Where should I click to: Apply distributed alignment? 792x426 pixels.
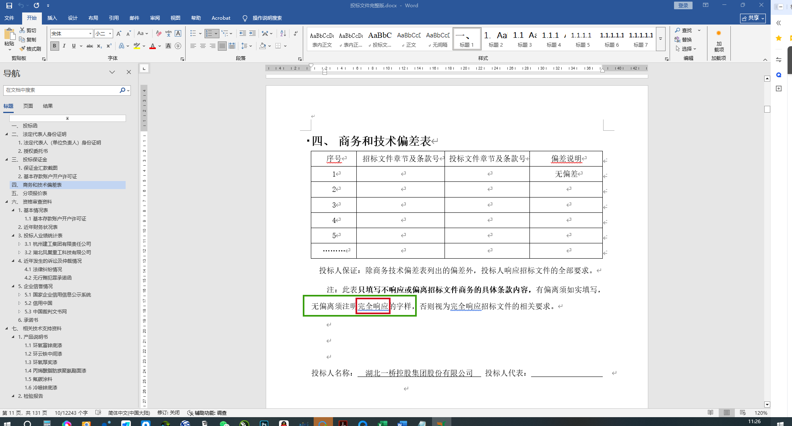click(232, 46)
